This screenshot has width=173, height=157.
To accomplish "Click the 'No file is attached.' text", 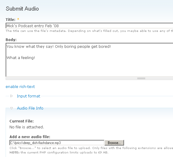I will click(x=27, y=127).
